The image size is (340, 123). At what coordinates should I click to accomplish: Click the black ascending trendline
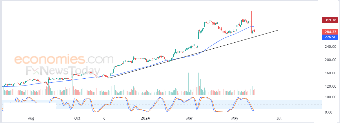(193, 54)
